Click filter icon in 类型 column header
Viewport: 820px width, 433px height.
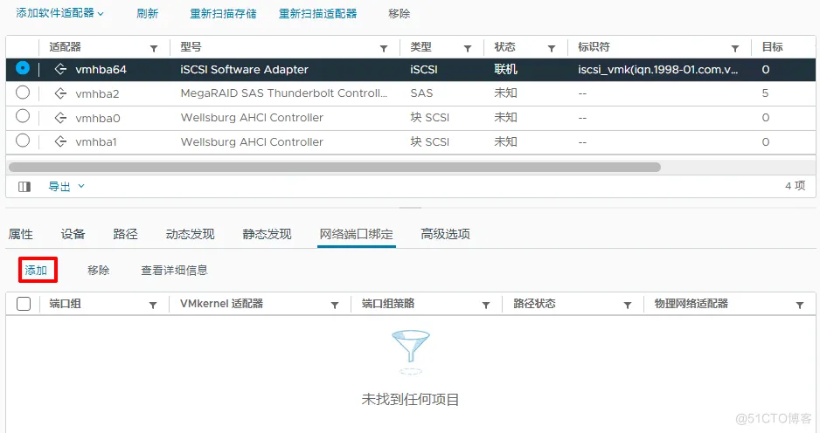tap(467, 48)
